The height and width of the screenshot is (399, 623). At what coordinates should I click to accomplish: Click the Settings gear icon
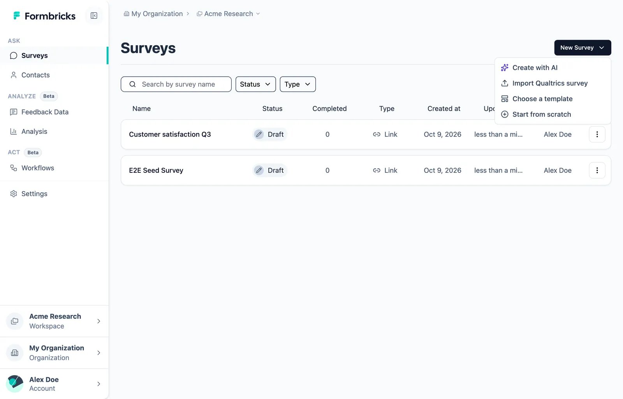coord(14,194)
